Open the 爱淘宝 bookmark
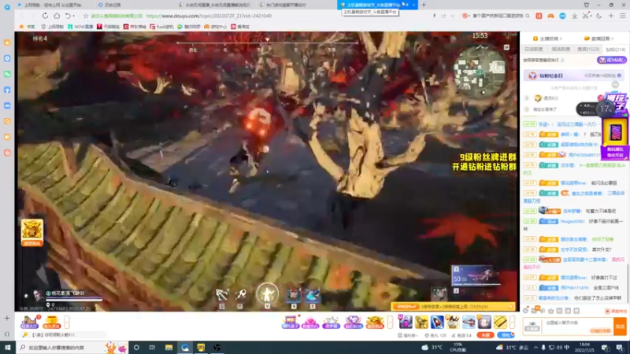This screenshot has height=354, width=630. [x=240, y=27]
